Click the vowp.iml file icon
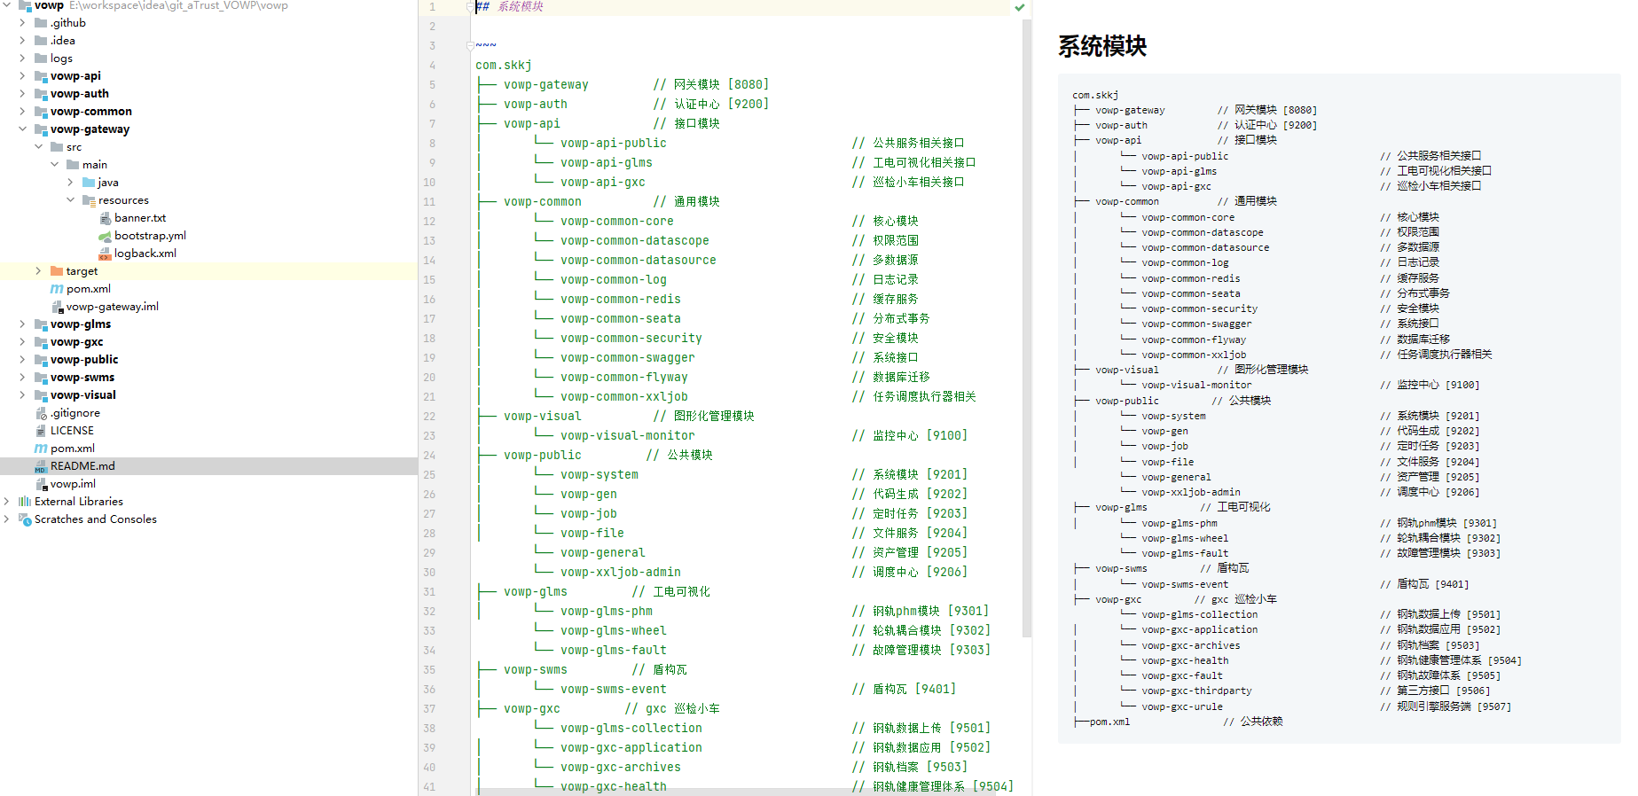Viewport: 1638px width, 796px height. click(41, 484)
